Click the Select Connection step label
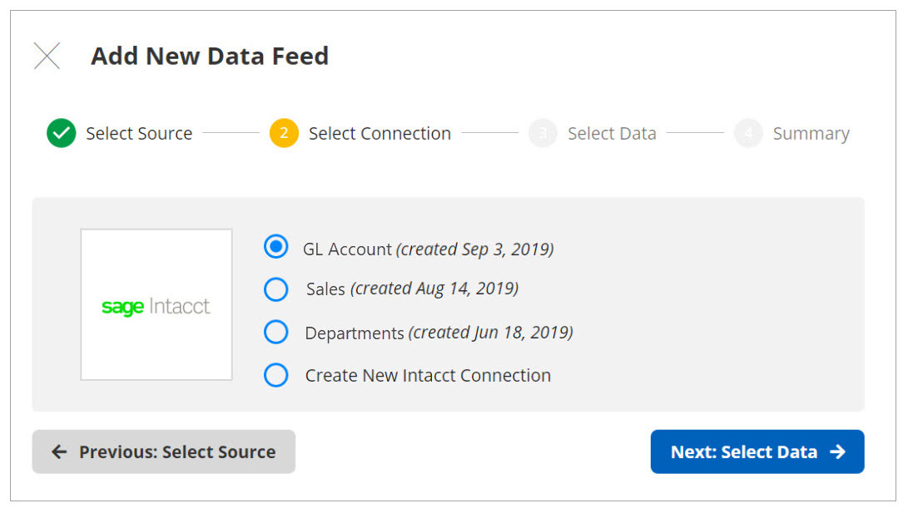908x513 pixels. tap(380, 134)
